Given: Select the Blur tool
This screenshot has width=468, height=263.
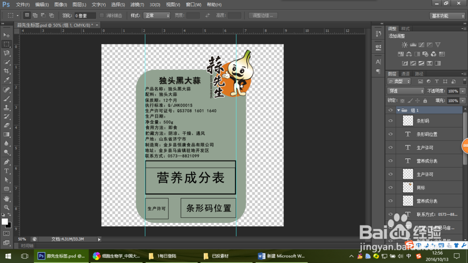Looking at the screenshot, I should tap(6, 143).
